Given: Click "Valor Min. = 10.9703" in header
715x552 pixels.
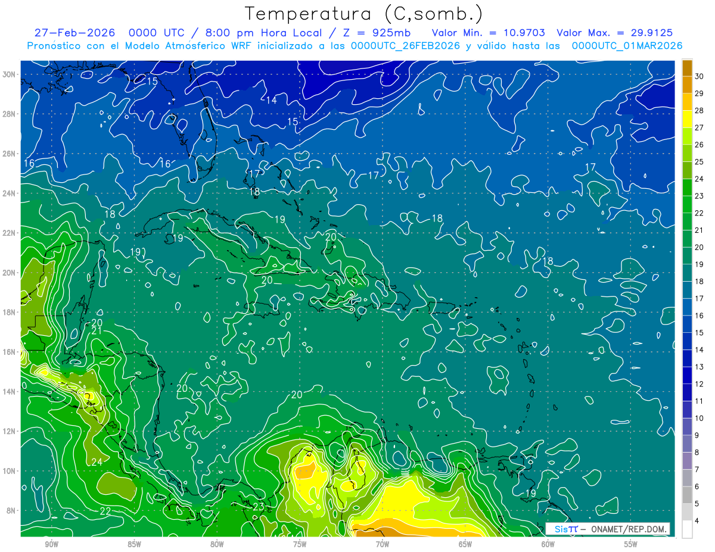Looking at the screenshot, I should [x=489, y=33].
